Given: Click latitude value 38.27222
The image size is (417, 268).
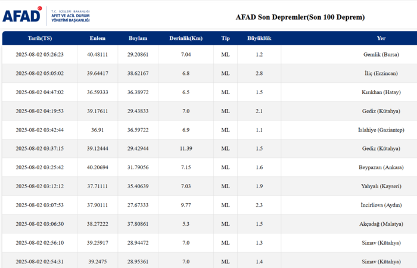Looking at the screenshot, I should coord(98,224).
